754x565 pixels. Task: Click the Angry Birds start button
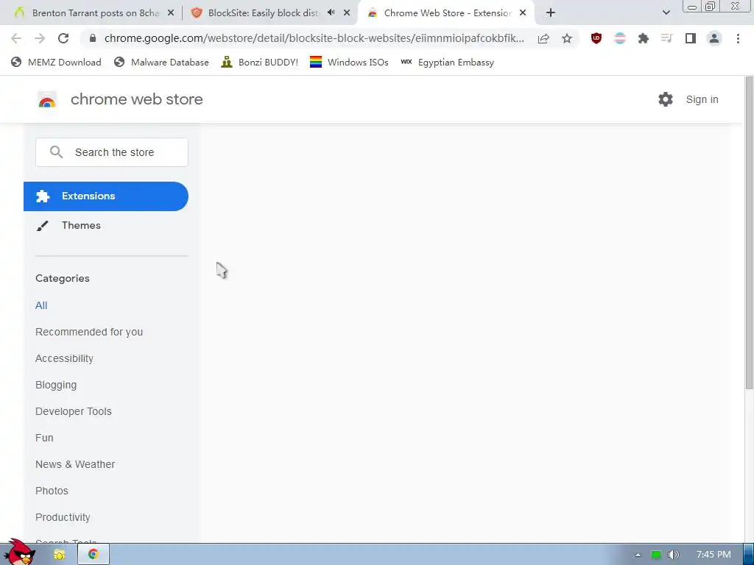pyautogui.click(x=19, y=552)
